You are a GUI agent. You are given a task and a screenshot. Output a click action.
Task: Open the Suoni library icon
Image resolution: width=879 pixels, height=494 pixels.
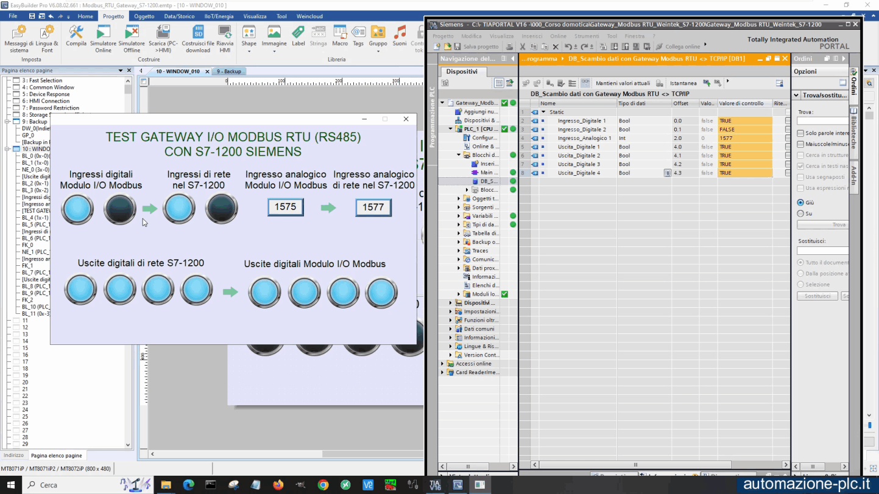[400, 36]
